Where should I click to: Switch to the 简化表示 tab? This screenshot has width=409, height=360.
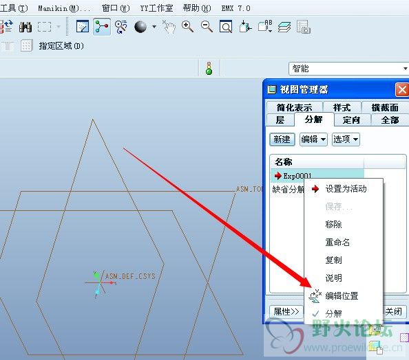click(x=294, y=107)
